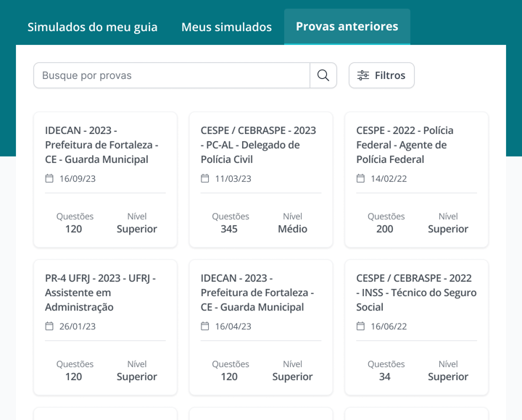Image resolution: width=522 pixels, height=420 pixels.
Task: Open the Filtros filter options
Action: [381, 75]
